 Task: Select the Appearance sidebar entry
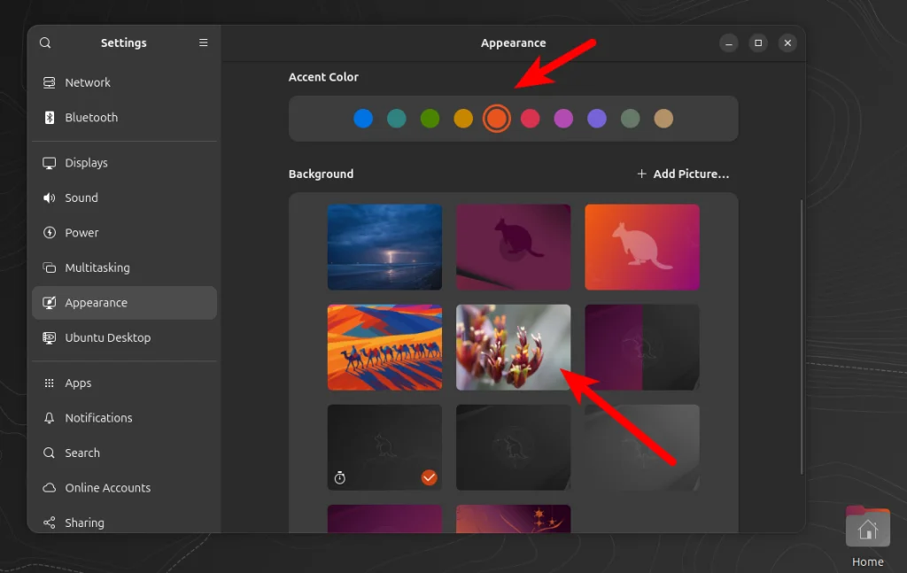click(97, 302)
